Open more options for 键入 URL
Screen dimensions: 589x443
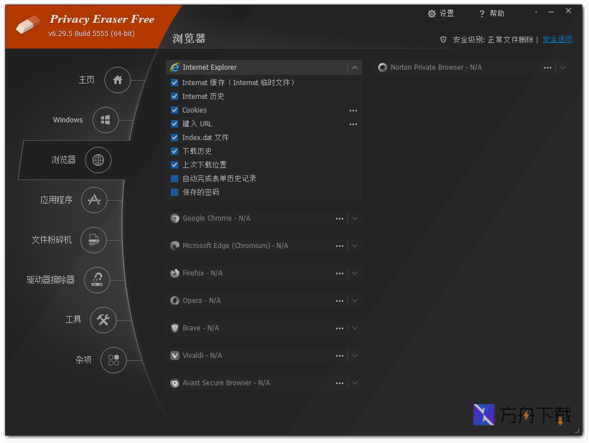353,125
